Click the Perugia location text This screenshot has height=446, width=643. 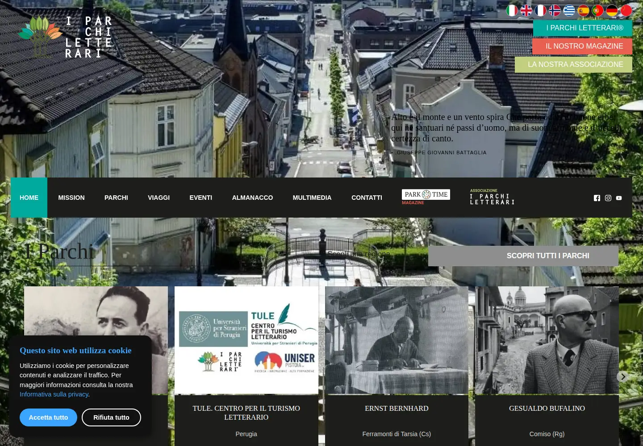pos(246,434)
